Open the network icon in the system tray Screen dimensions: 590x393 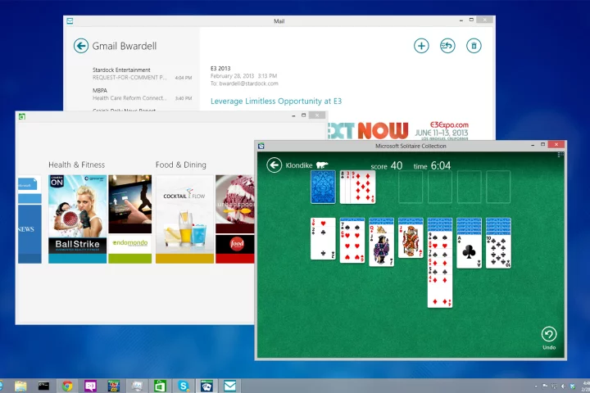(554, 386)
